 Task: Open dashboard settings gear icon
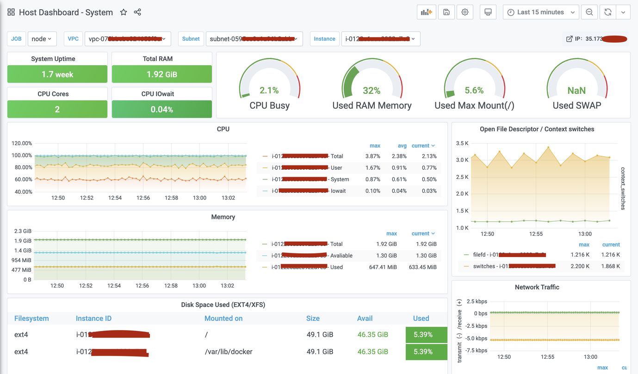pos(465,12)
